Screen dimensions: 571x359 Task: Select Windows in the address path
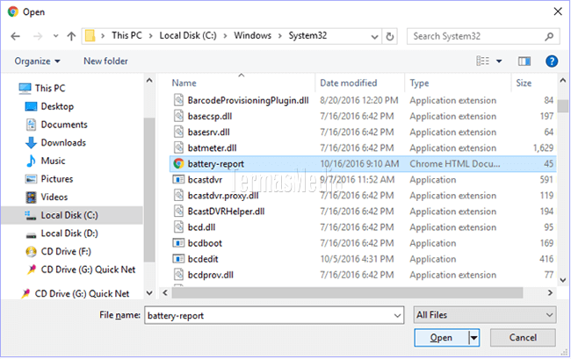[252, 36]
